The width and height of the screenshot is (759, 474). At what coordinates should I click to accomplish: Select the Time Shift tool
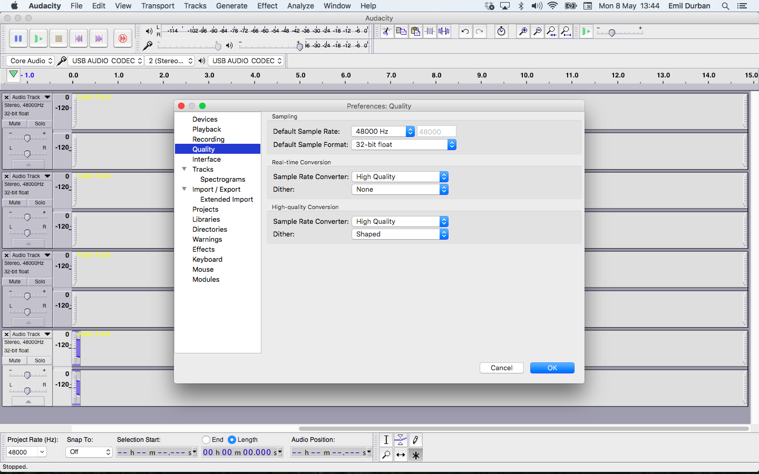point(401,455)
